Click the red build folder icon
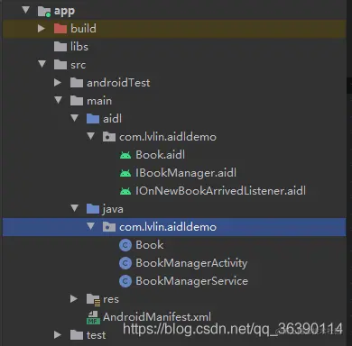The height and width of the screenshot is (346, 352). 60,29
